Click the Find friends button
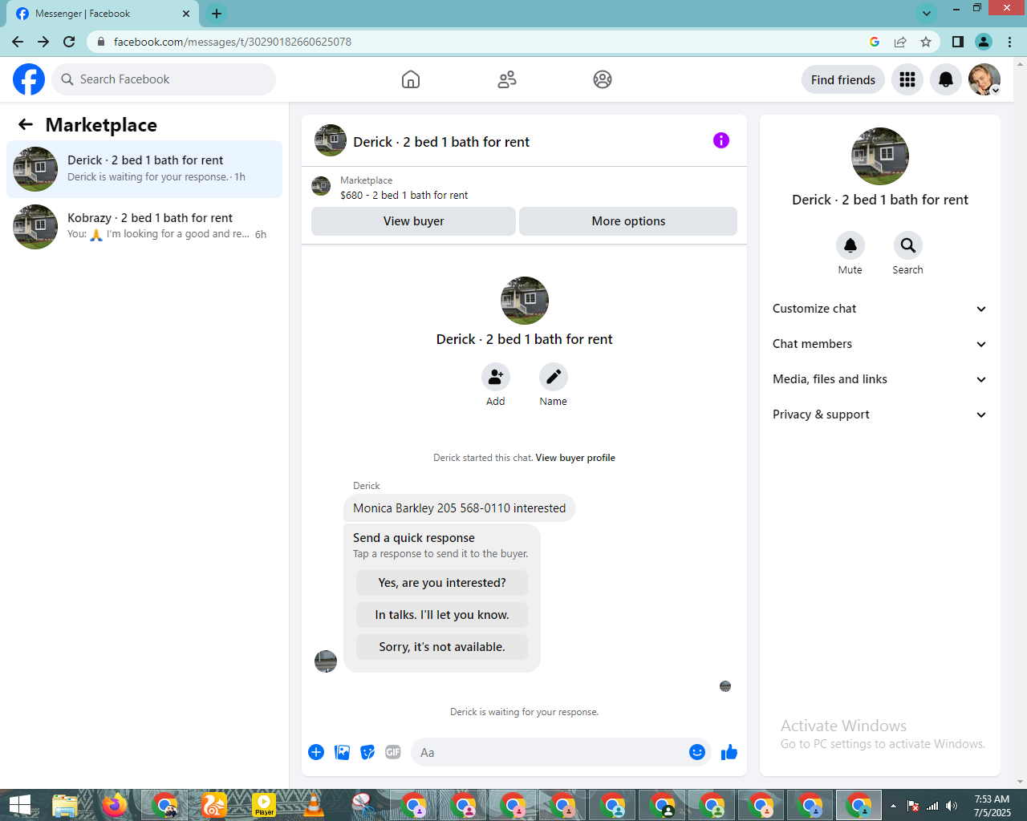Screen dimensions: 1027x821 click(x=843, y=79)
